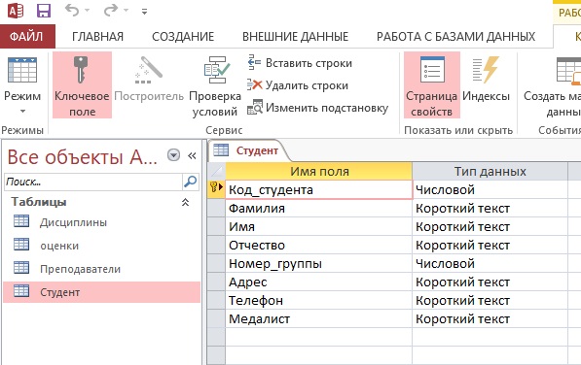
Task: Select the Студент table in navigation
Action: coord(101,292)
